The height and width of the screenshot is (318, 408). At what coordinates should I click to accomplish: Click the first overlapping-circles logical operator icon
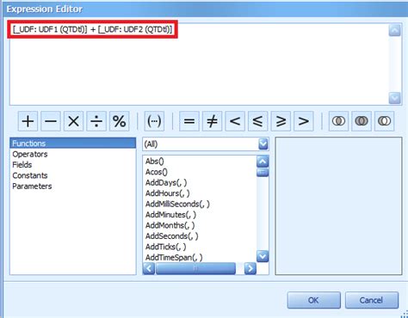338,121
